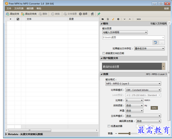Sort by the 文件 column header
172x139 pixels.
click(x=47, y=19)
